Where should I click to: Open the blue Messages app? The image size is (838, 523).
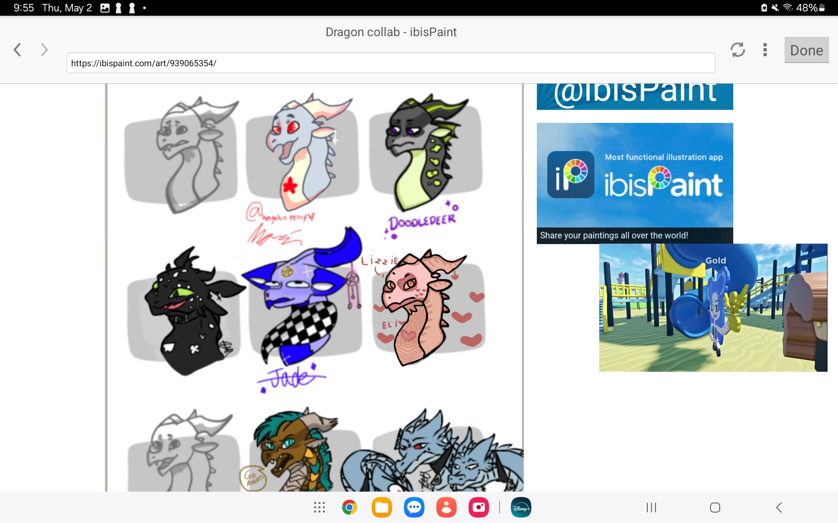414,507
